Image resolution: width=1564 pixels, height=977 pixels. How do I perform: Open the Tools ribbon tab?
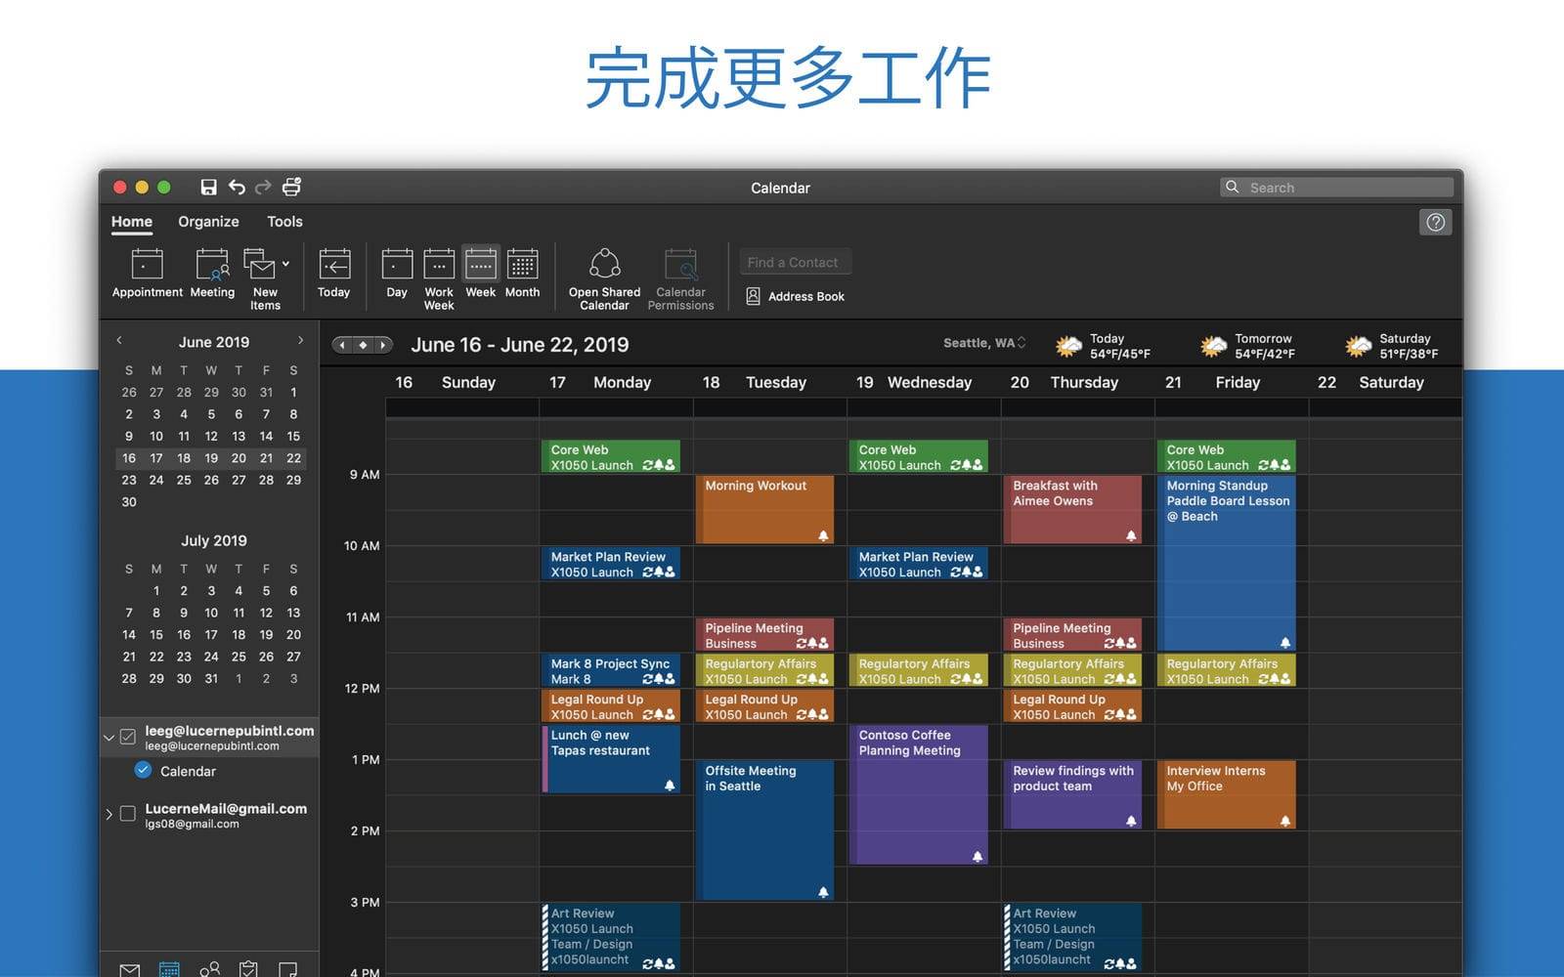coord(284,222)
